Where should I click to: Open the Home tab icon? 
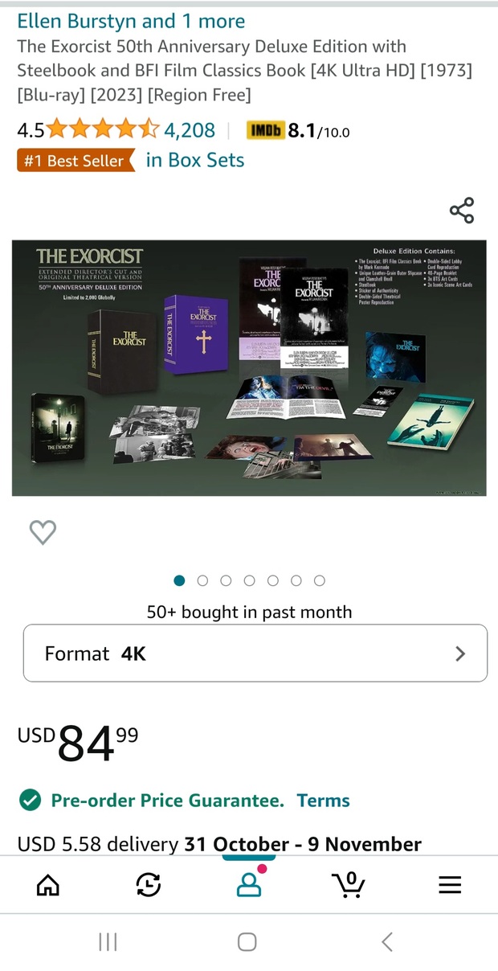point(48,885)
